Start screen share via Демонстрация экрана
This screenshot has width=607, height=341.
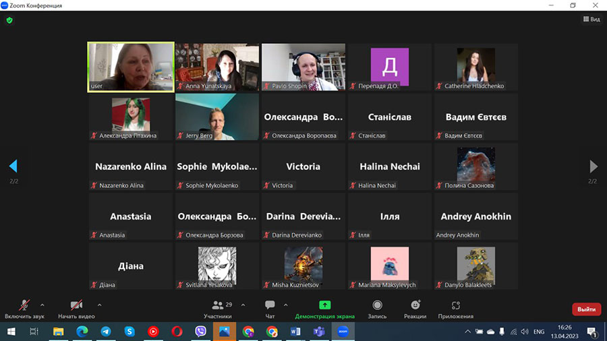(324, 307)
